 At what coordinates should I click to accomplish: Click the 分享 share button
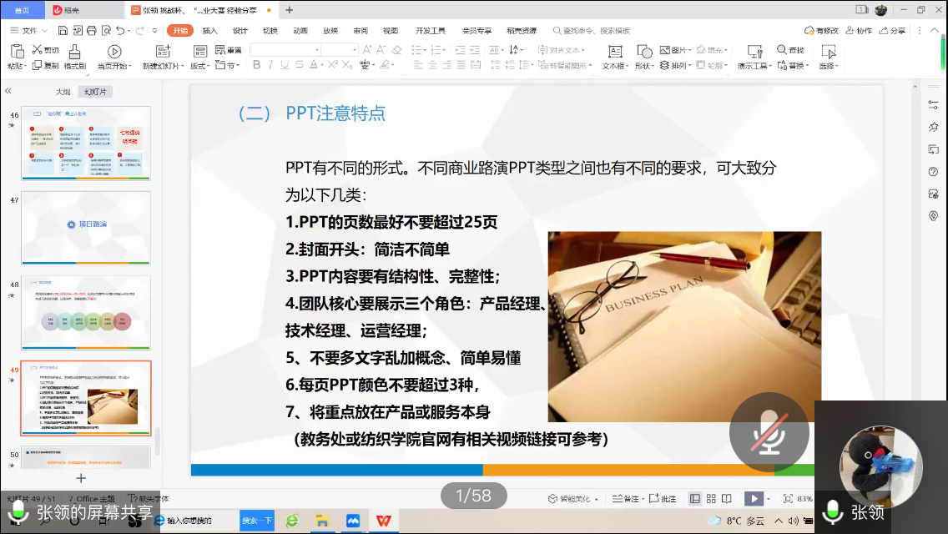click(x=892, y=31)
